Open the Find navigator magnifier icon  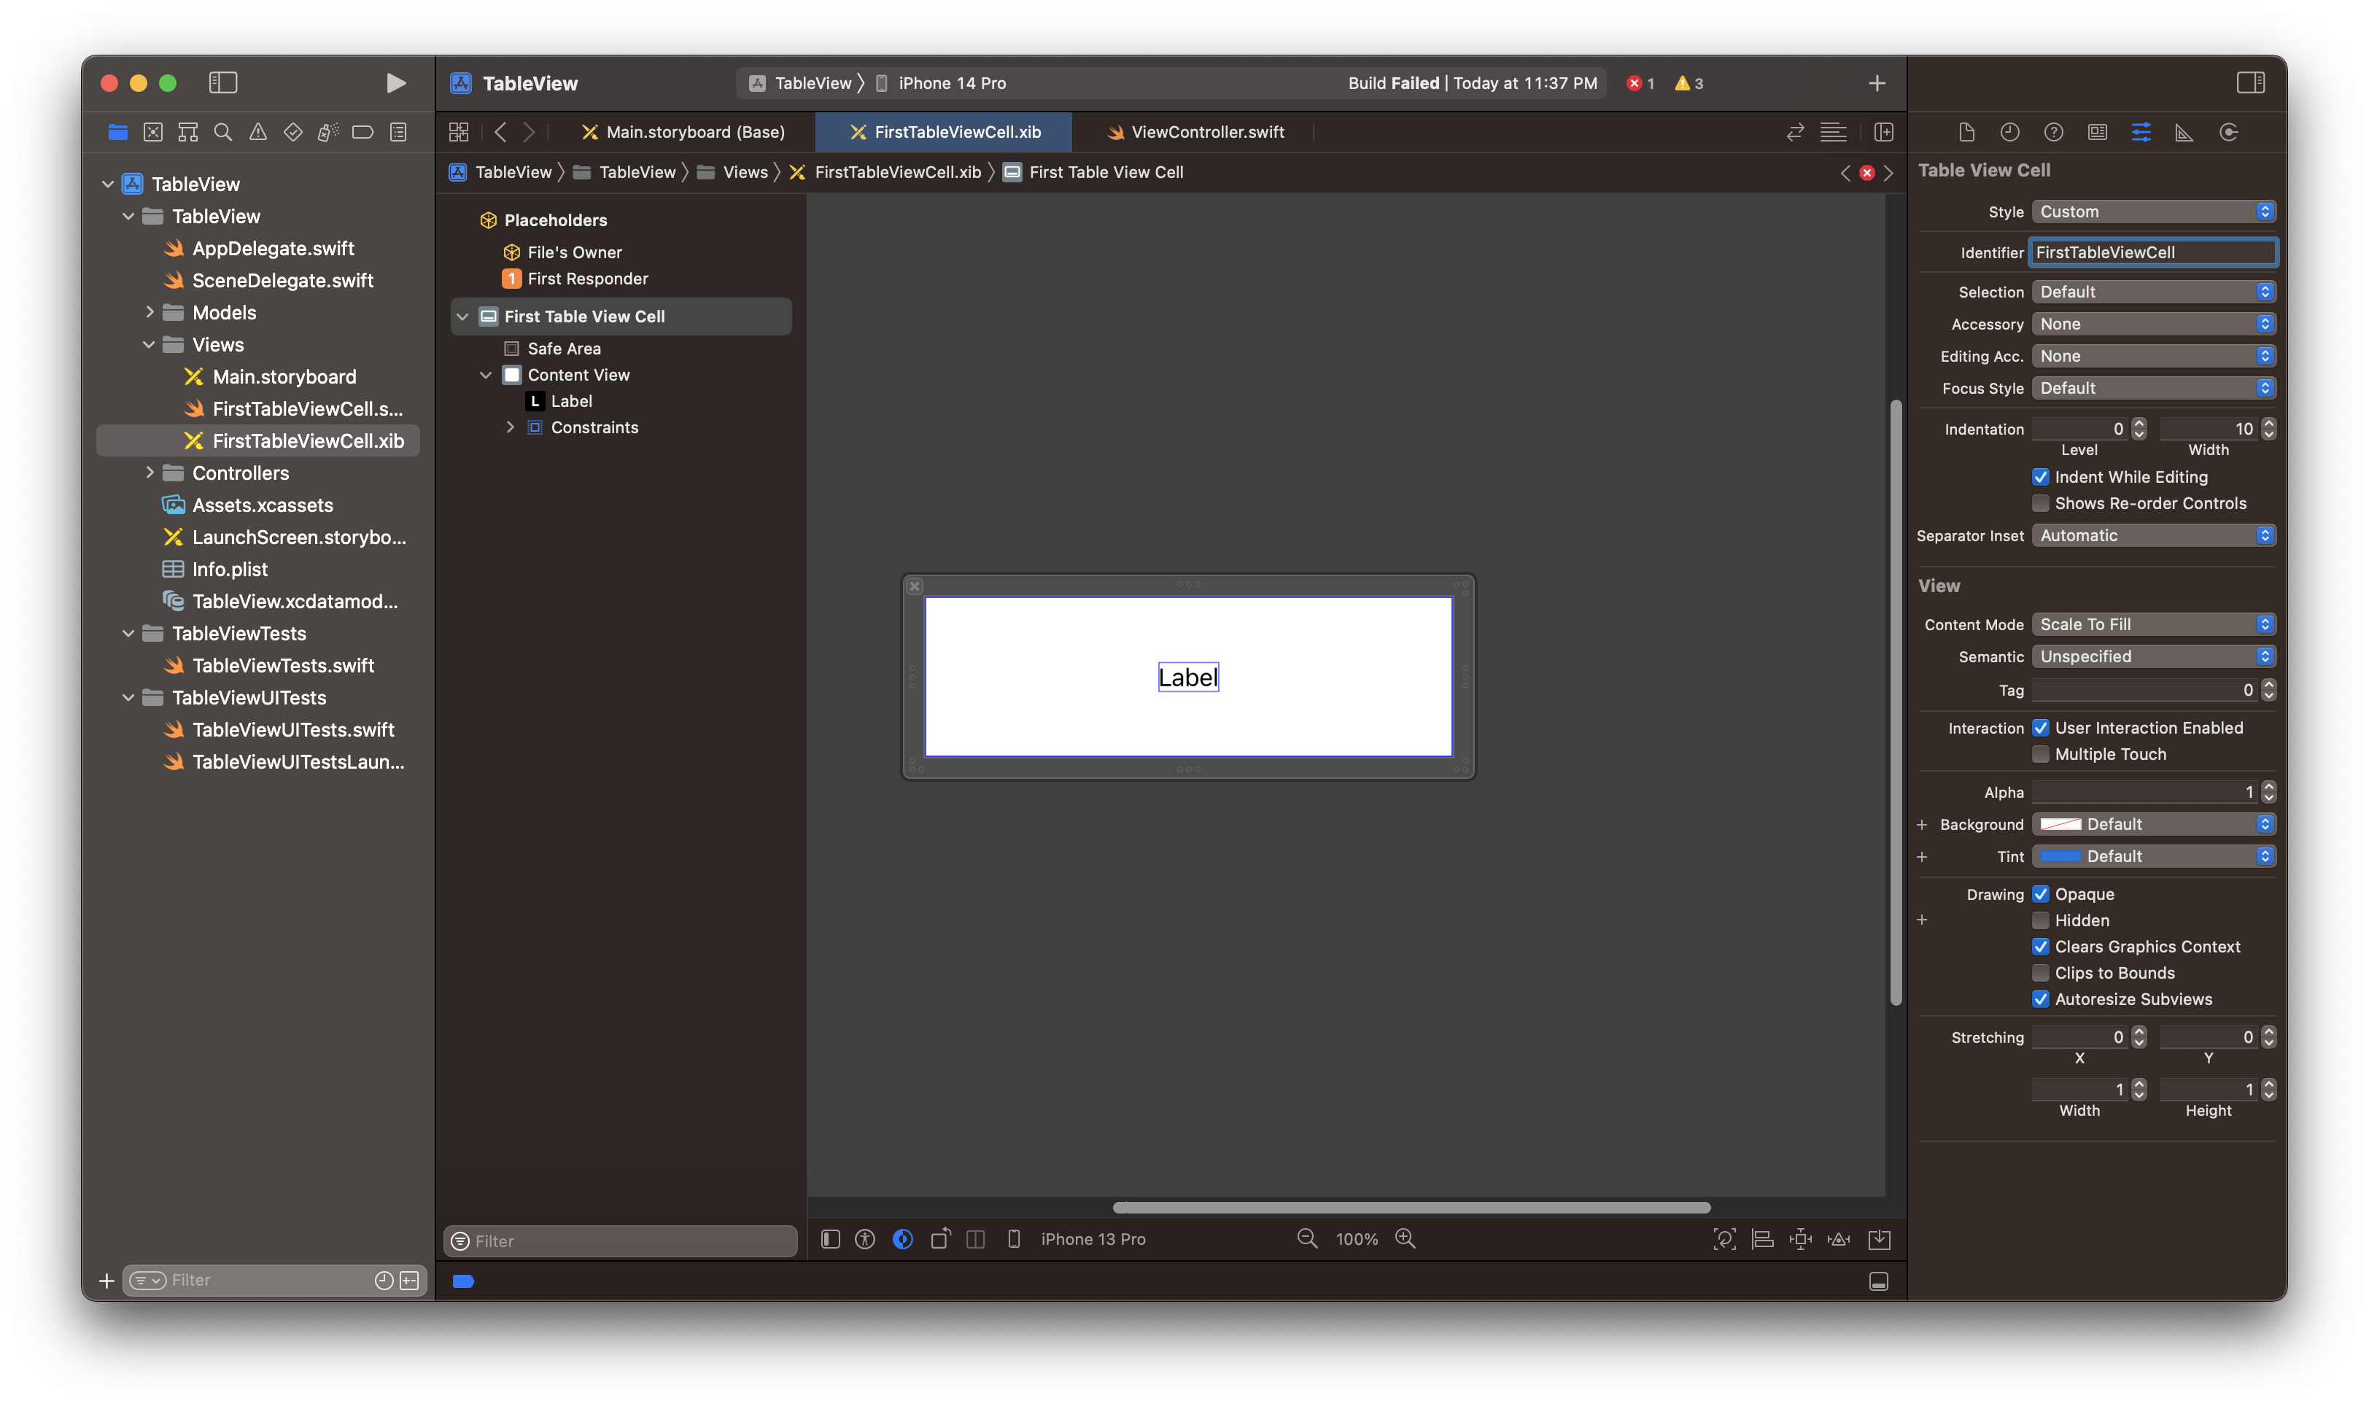(x=223, y=132)
